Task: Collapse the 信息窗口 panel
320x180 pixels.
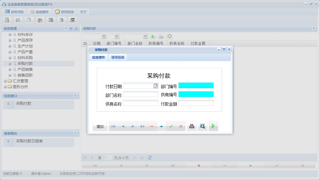Action: (75, 96)
